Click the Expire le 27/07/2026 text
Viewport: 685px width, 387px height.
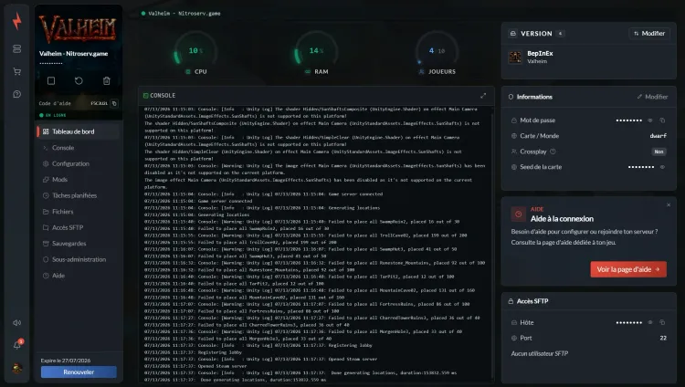tap(66, 361)
